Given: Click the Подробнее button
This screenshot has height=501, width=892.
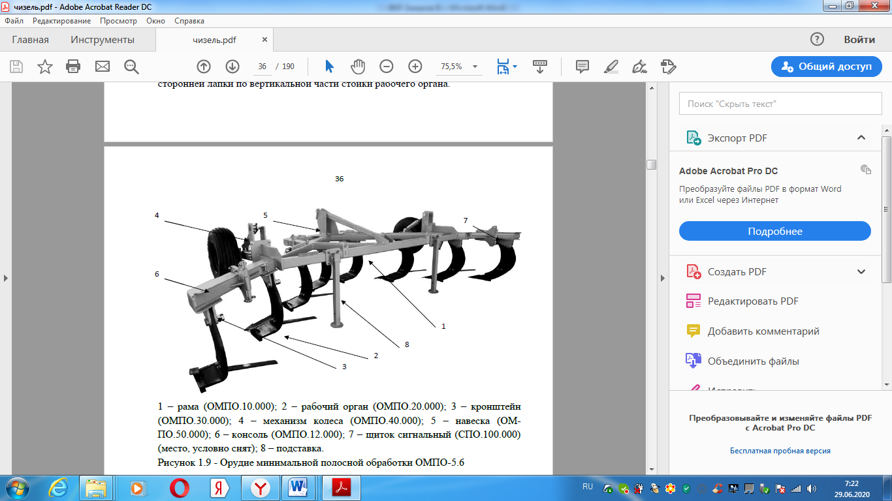Looking at the screenshot, I should click(x=775, y=231).
